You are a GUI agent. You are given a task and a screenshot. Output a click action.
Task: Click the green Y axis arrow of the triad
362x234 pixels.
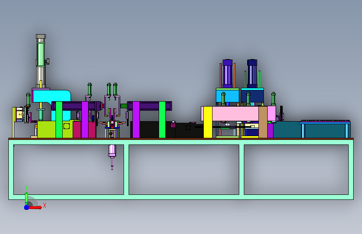[26, 198]
